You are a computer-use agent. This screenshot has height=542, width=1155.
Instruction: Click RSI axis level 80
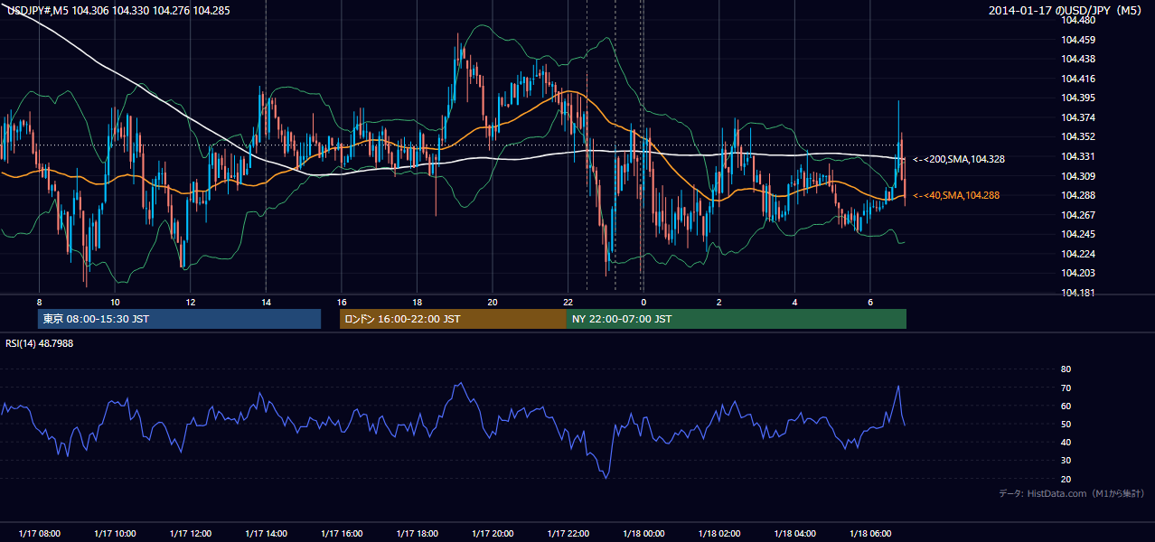pos(1066,369)
